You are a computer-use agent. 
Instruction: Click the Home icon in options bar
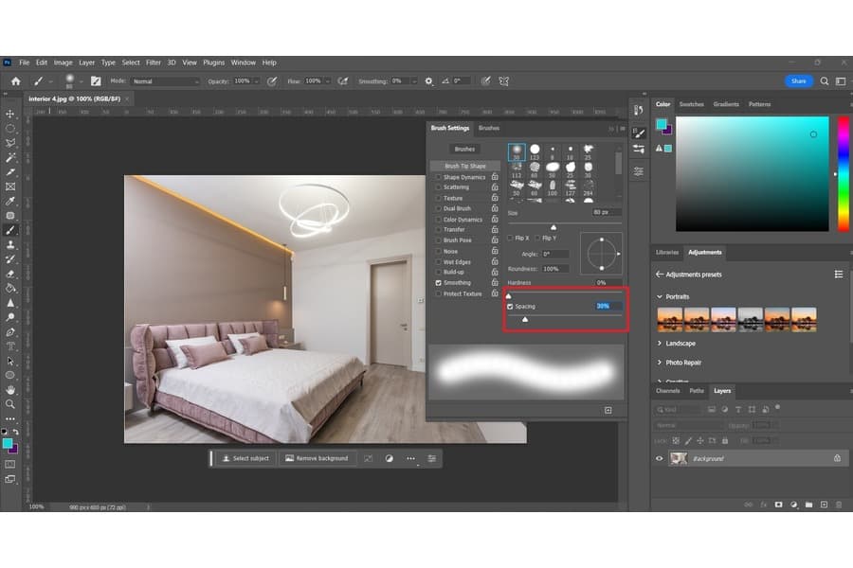[x=16, y=81]
